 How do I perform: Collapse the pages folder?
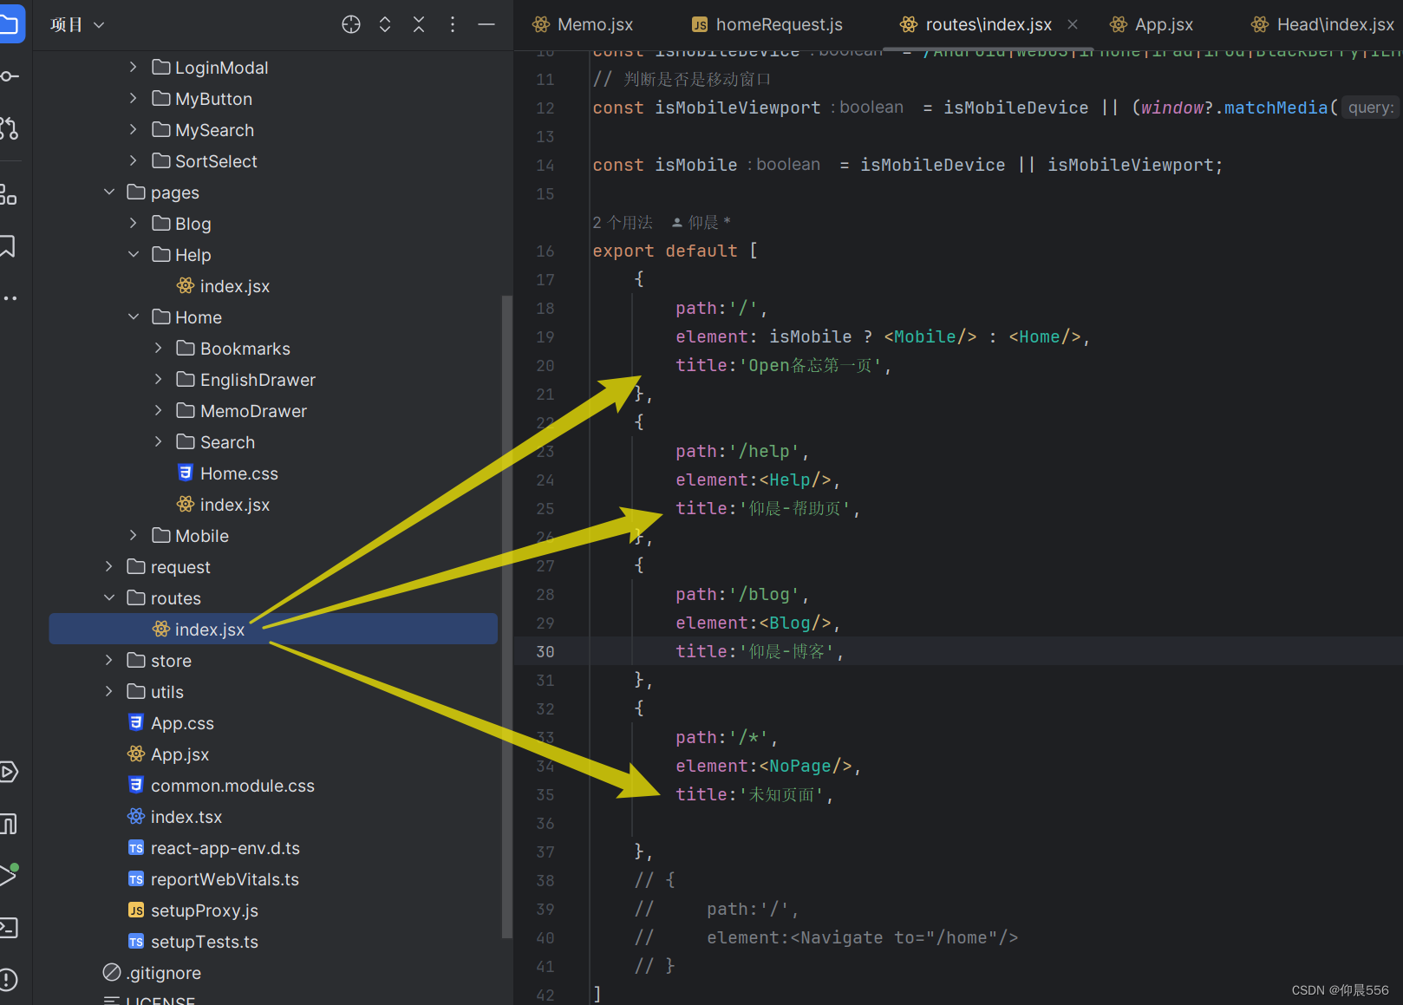(x=109, y=192)
